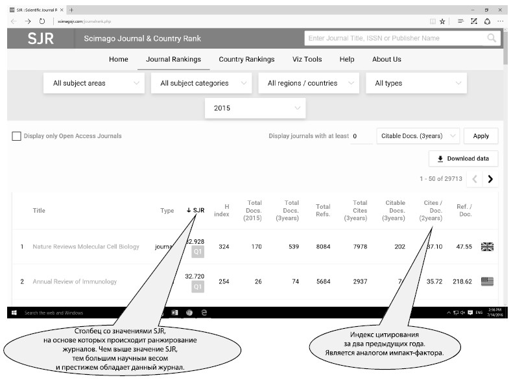Show hidden tray icons chevron
Screen dimensions: 511x380
(x=449, y=313)
